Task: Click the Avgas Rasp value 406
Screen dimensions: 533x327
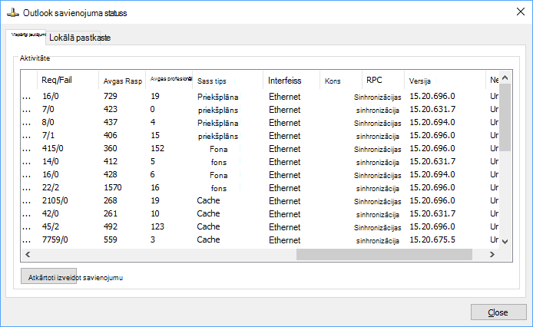Action: click(x=111, y=135)
